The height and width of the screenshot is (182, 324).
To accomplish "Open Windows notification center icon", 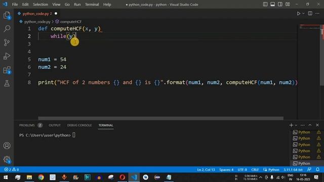I will (x=316, y=177).
